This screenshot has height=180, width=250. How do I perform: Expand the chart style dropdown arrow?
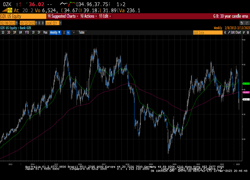[x=74, y=33]
